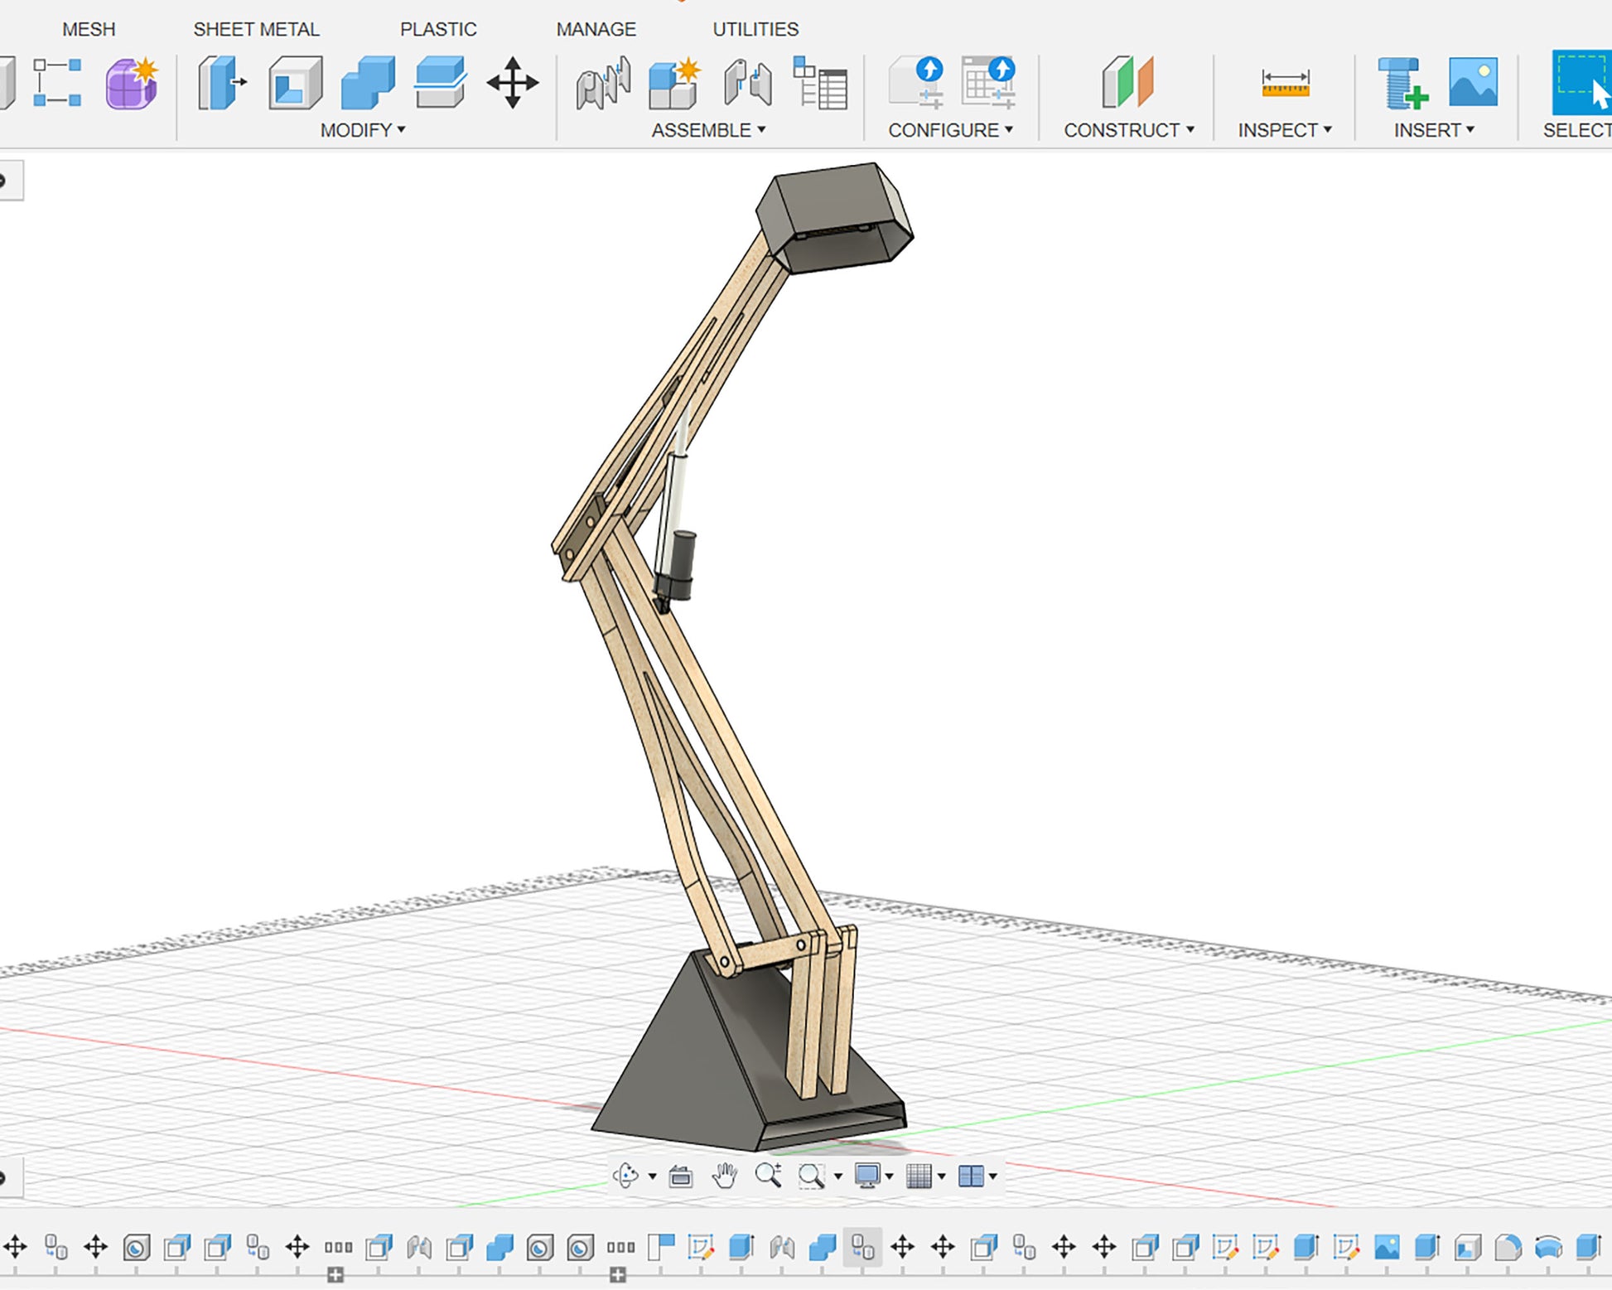Switch to the SHEET METAL tab
The image size is (1612, 1290).
pos(256,29)
